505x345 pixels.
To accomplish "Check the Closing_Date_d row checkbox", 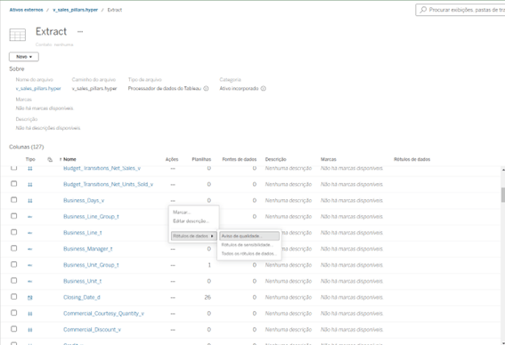I will click(14, 296).
